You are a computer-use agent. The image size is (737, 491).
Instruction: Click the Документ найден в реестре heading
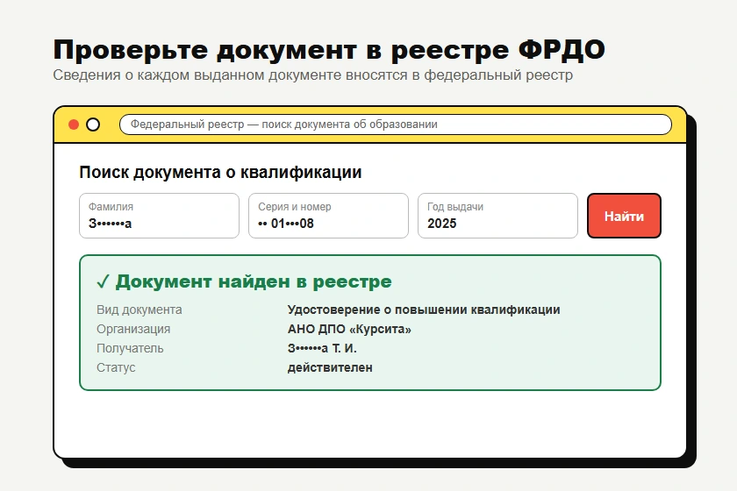[x=254, y=281]
